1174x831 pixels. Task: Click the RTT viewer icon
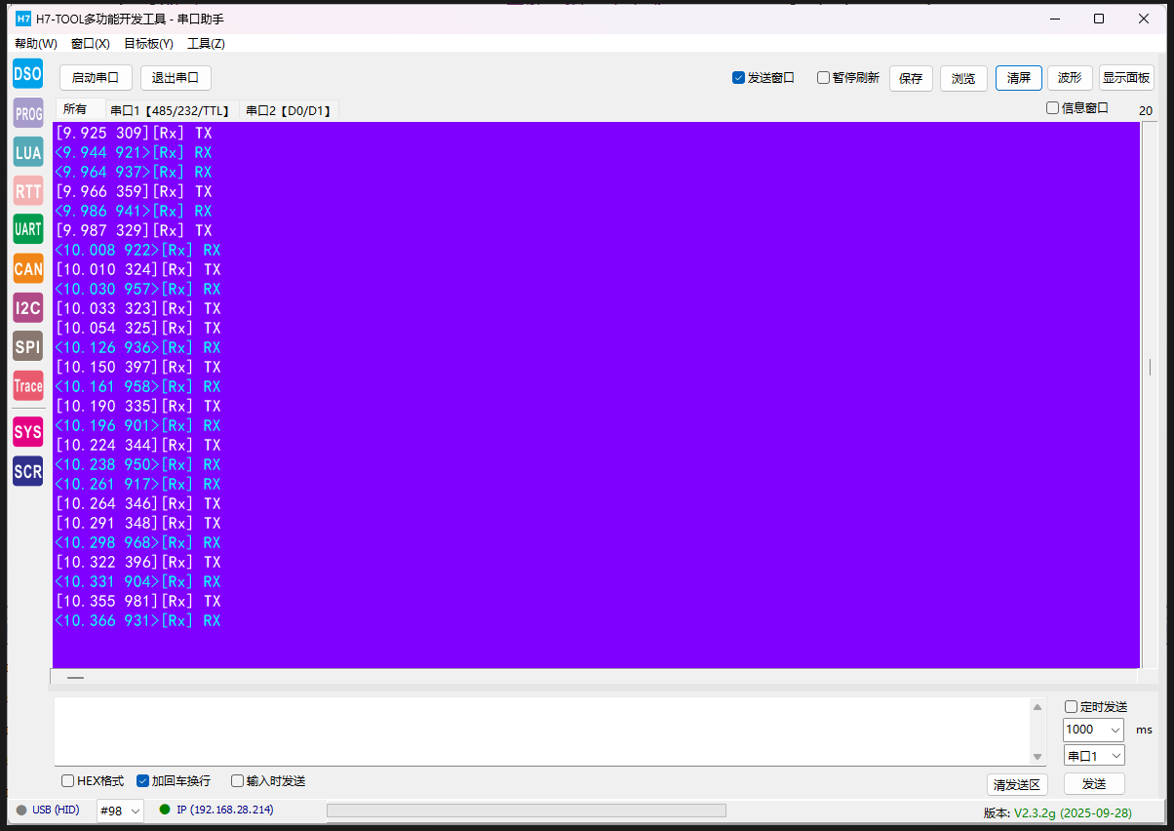[27, 191]
